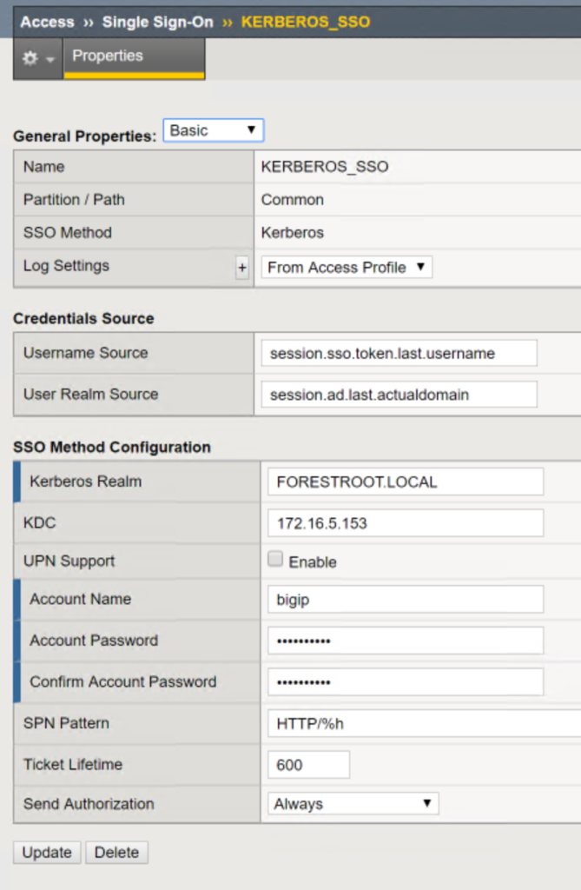Click into the Kerberos Realm field
Viewport: 581px width, 890px height.
point(406,482)
